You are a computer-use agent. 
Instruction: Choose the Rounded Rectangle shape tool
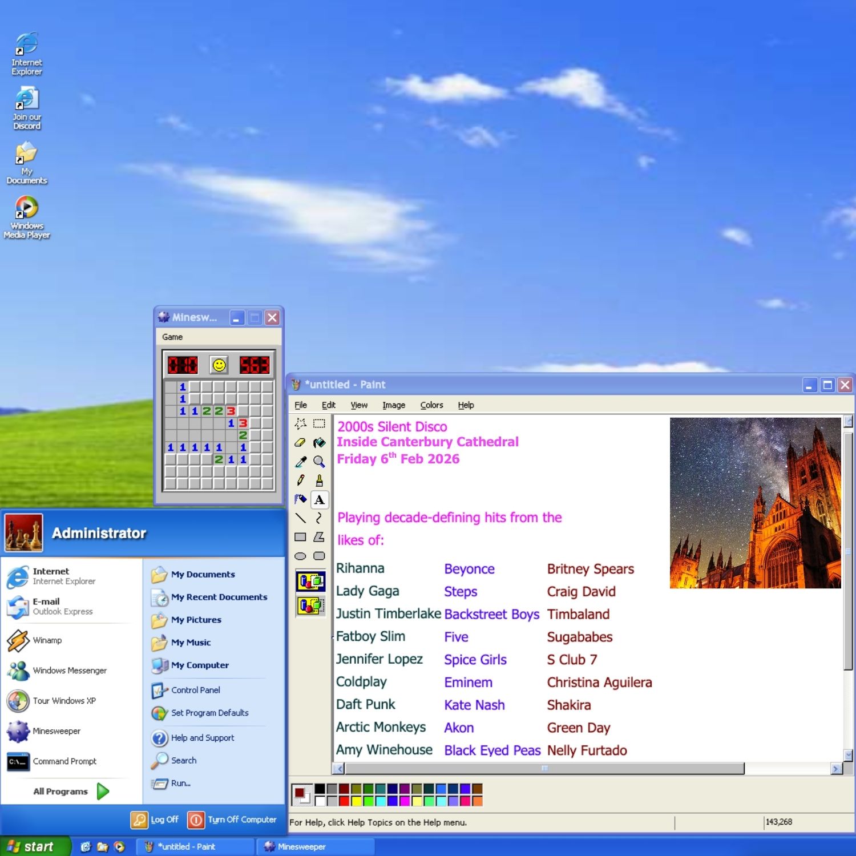(x=320, y=556)
